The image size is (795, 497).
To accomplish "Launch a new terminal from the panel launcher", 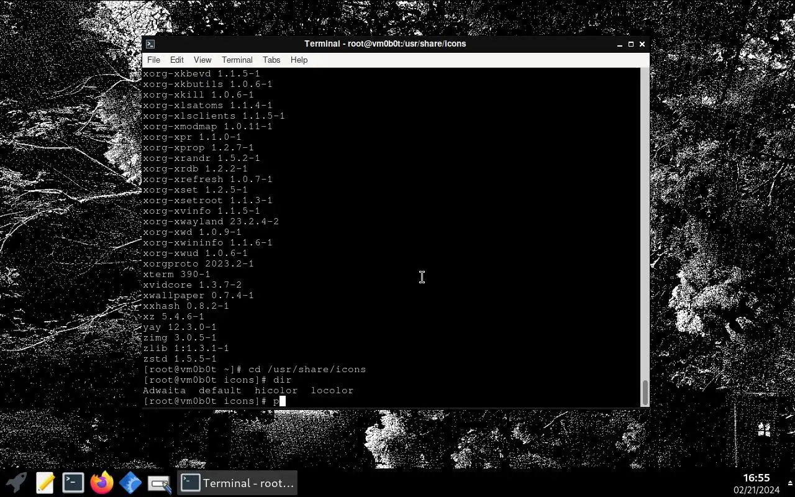I will [73, 483].
